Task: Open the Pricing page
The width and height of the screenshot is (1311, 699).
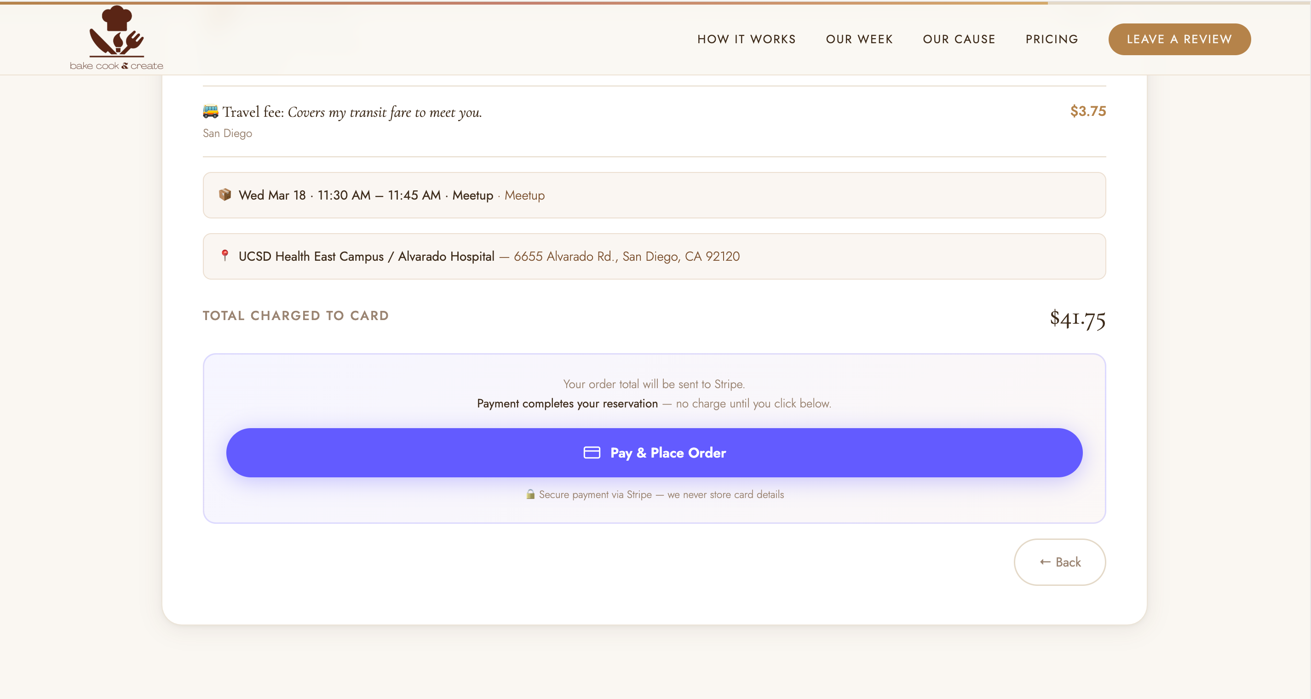Action: (x=1052, y=39)
